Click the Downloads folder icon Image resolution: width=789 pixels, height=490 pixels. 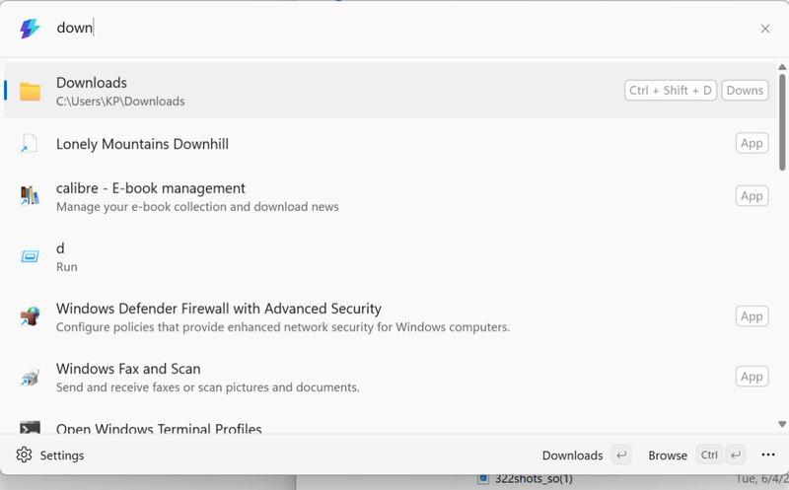click(x=30, y=91)
